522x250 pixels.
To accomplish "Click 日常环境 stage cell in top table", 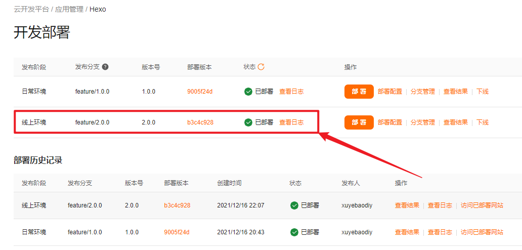I will pos(34,92).
